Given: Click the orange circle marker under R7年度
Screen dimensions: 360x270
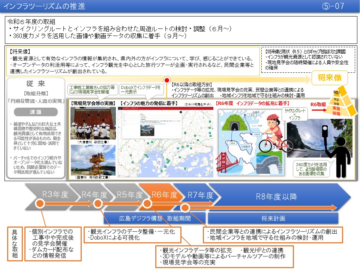Looking at the screenshot, I should point(185,207).
